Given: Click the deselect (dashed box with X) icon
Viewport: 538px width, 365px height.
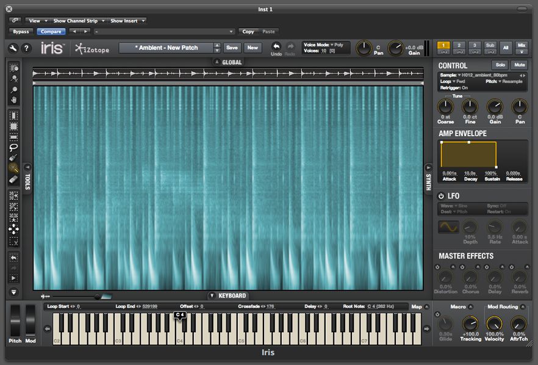Looking at the screenshot, I should [13, 241].
